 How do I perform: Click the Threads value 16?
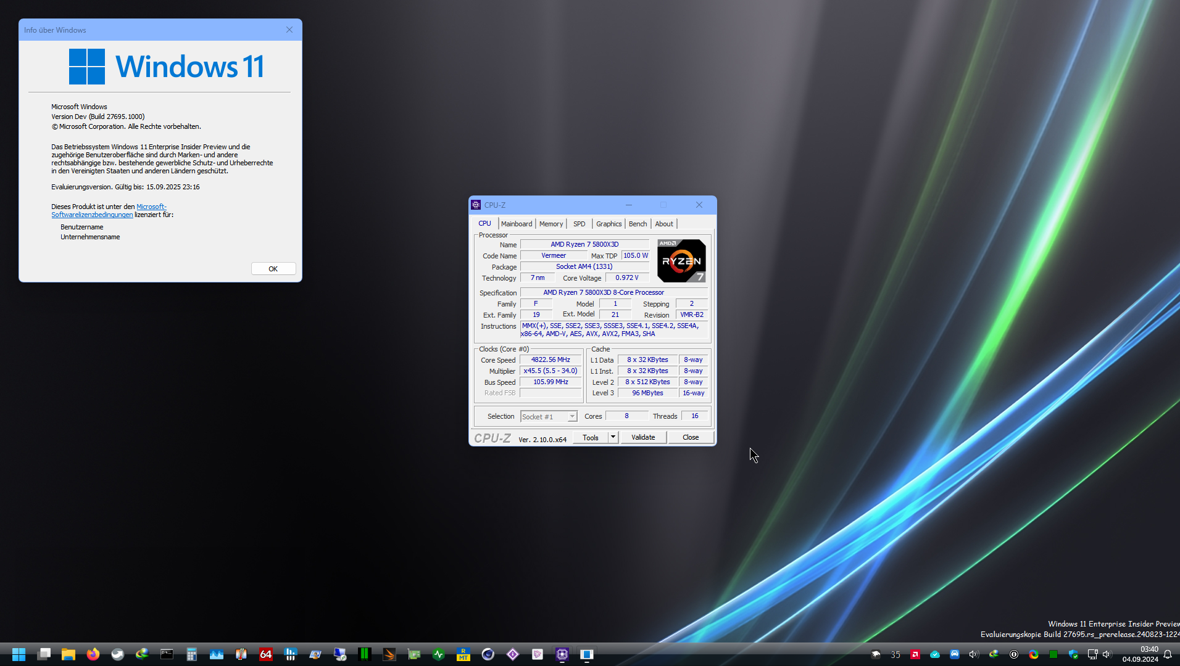click(695, 416)
